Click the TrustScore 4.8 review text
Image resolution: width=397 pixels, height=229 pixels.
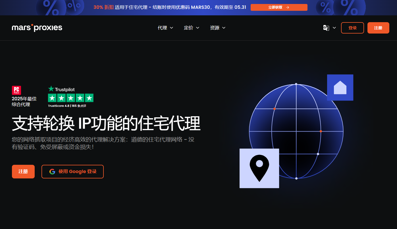point(67,106)
